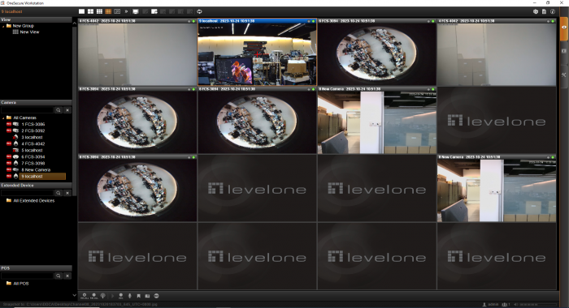The height and width of the screenshot is (308, 569).
Task: Select the 9 localhost lab video tile
Action: [x=258, y=54]
